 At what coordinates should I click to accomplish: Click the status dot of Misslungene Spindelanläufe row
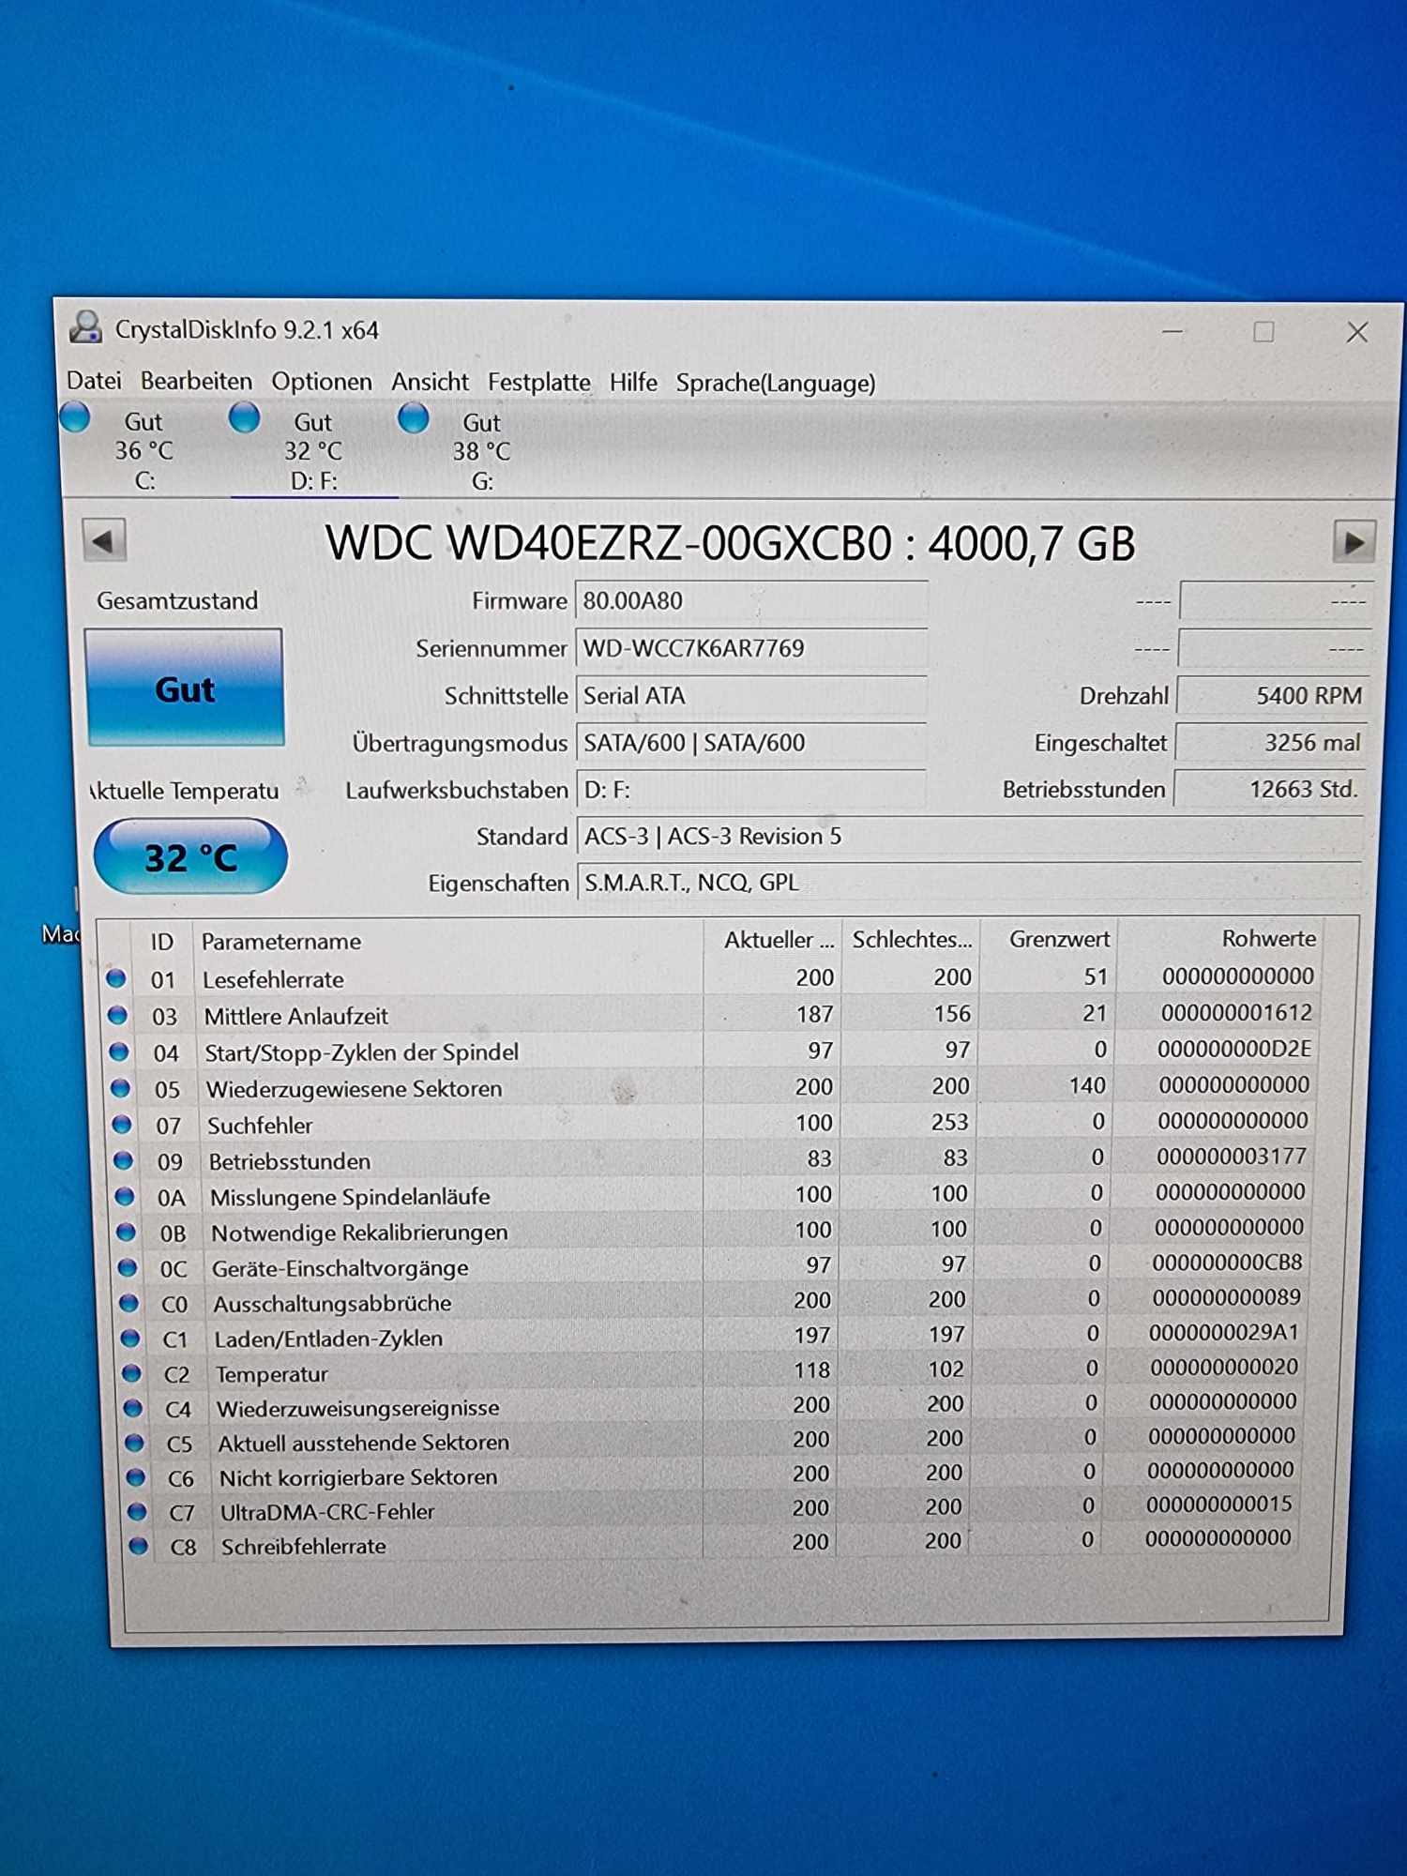tap(125, 1196)
